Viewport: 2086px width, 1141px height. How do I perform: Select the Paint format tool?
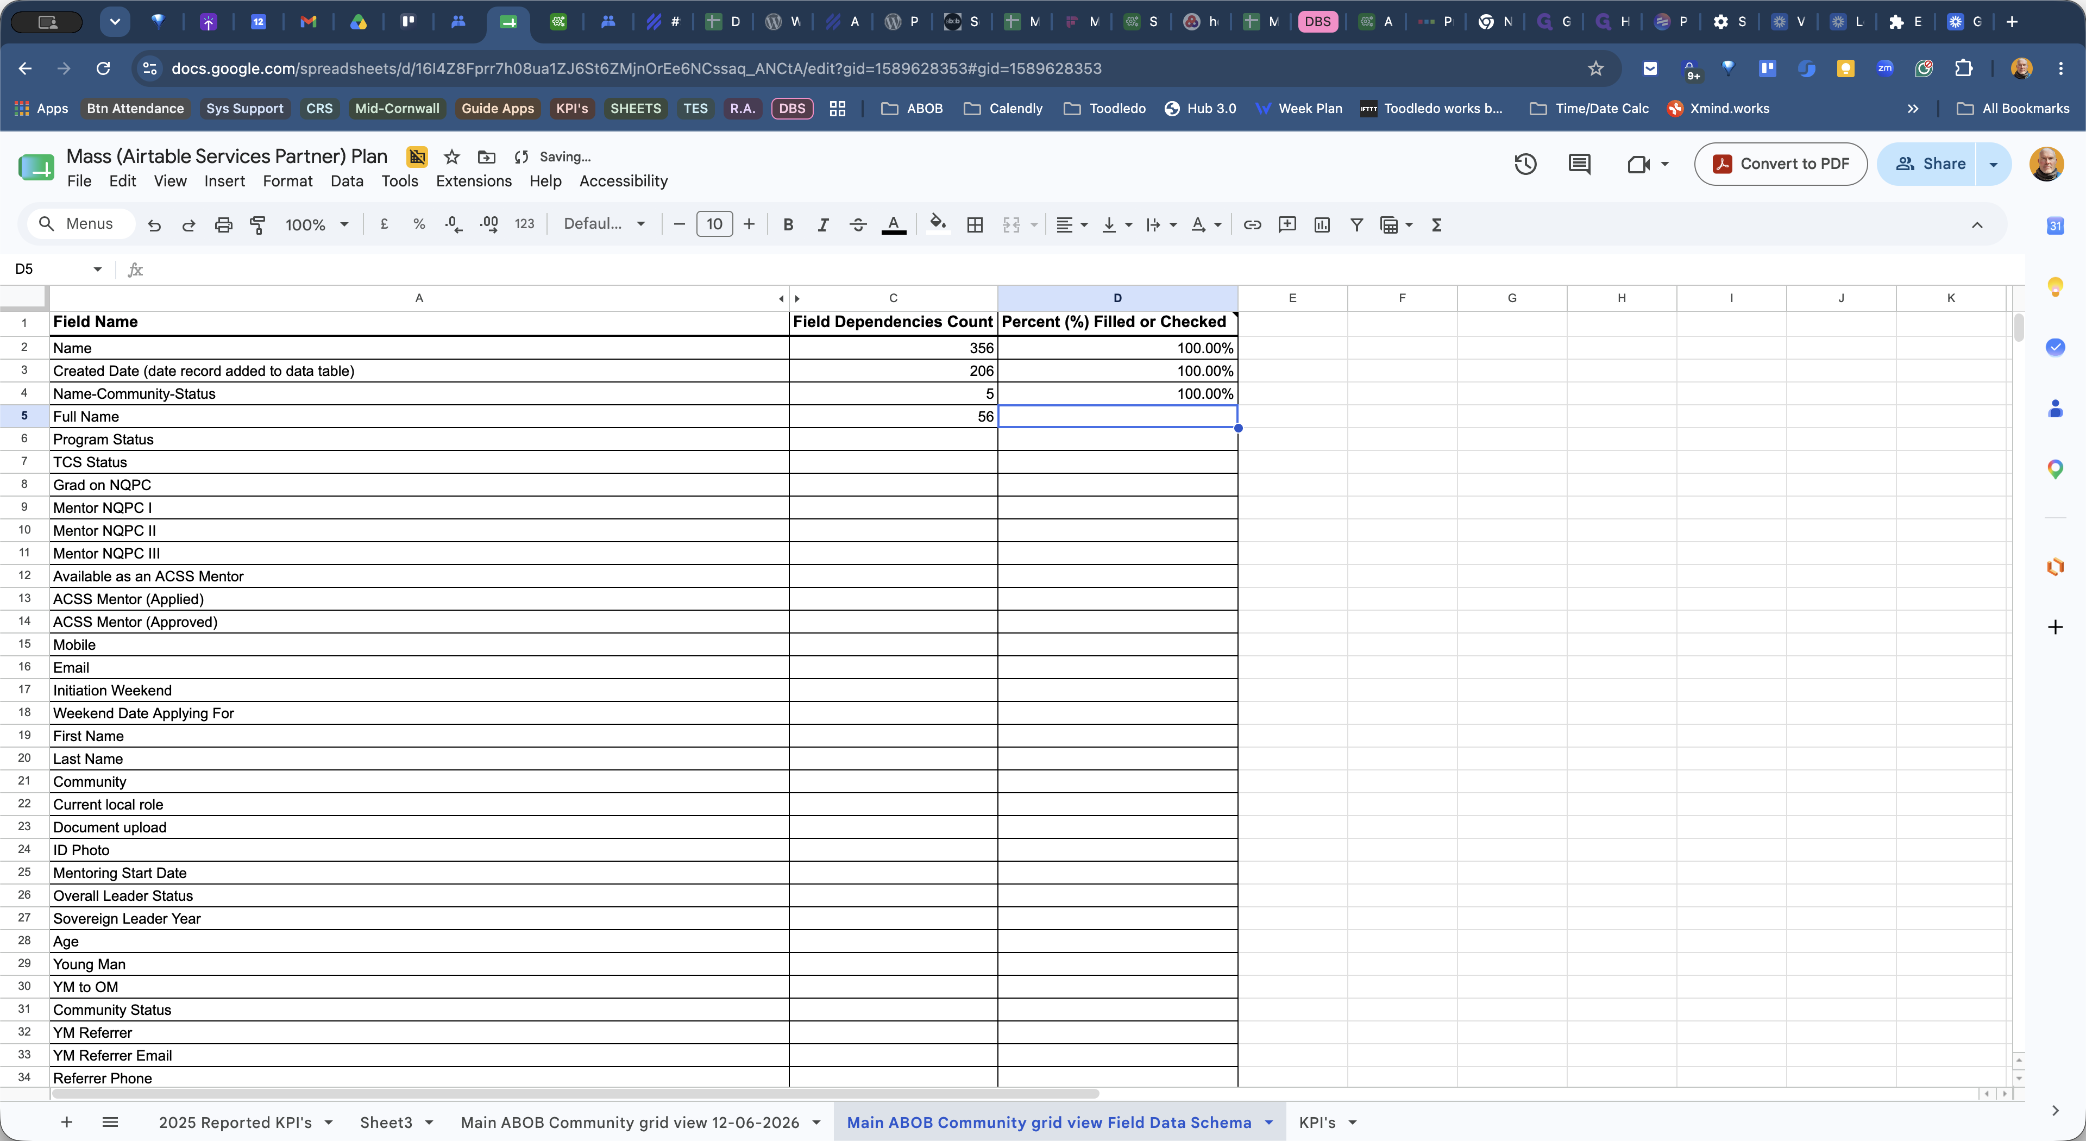(257, 225)
